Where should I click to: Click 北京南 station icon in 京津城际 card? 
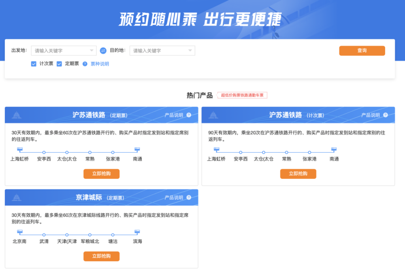[19, 232]
